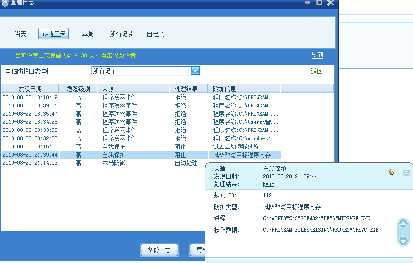Open the 所有记录 dropdown arrow

click(x=195, y=71)
